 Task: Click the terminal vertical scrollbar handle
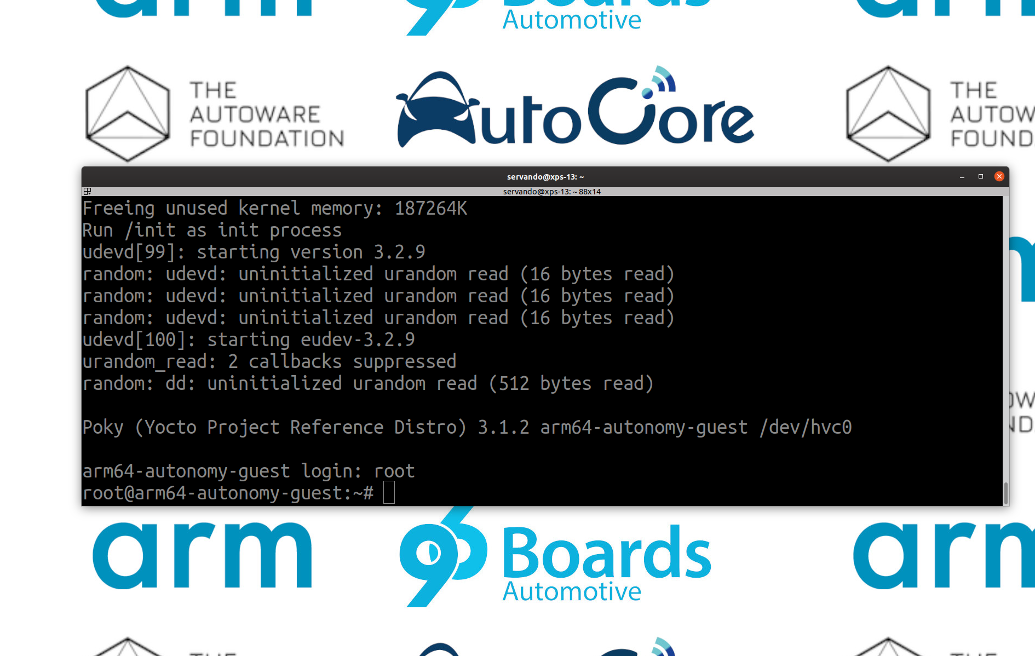point(1005,493)
